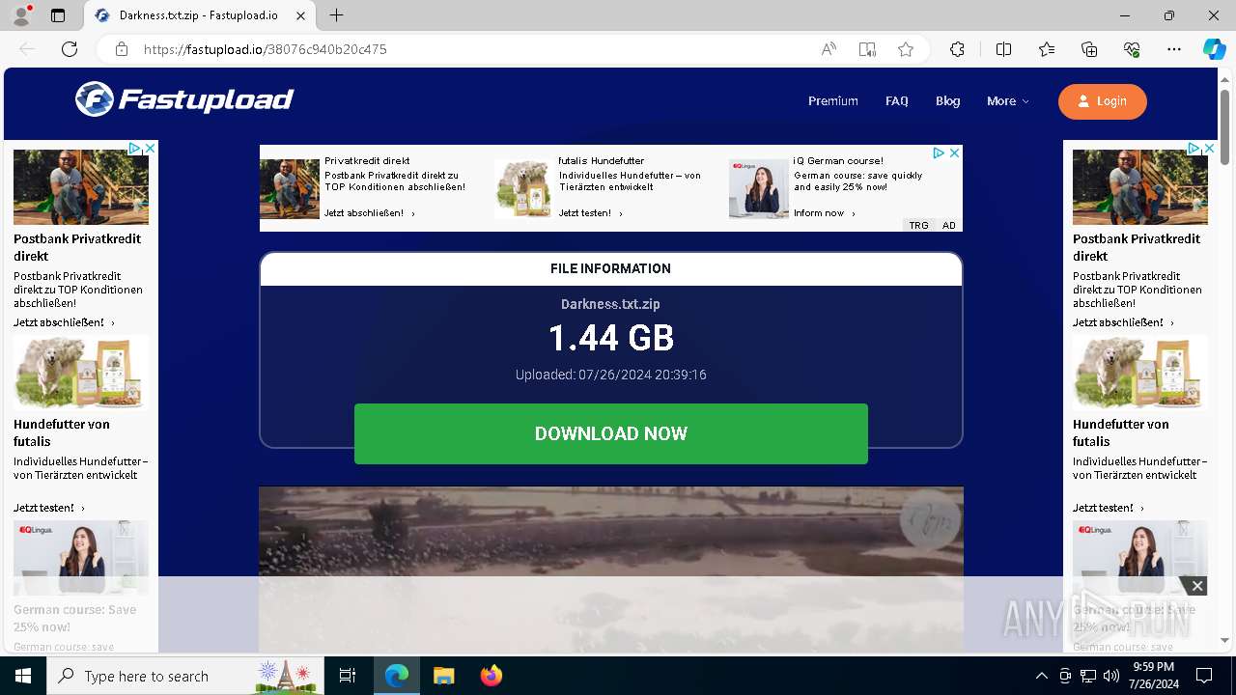1236x695 pixels.
Task: Click the video ad below download button
Action: pos(611,570)
